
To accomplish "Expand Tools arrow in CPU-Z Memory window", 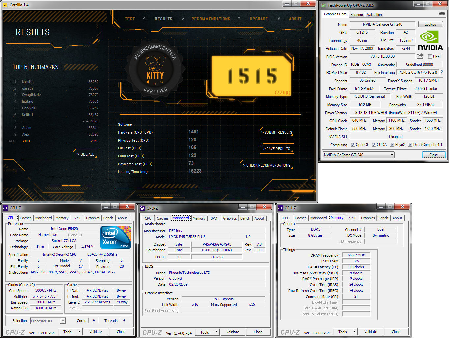I will (354, 332).
